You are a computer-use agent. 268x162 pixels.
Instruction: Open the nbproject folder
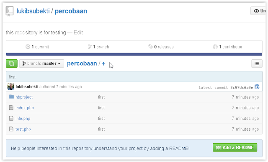[x=24, y=97]
